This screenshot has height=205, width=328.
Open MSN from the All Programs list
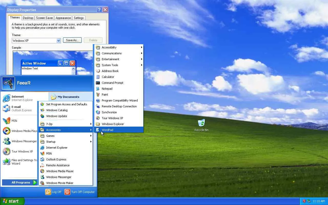66,153
